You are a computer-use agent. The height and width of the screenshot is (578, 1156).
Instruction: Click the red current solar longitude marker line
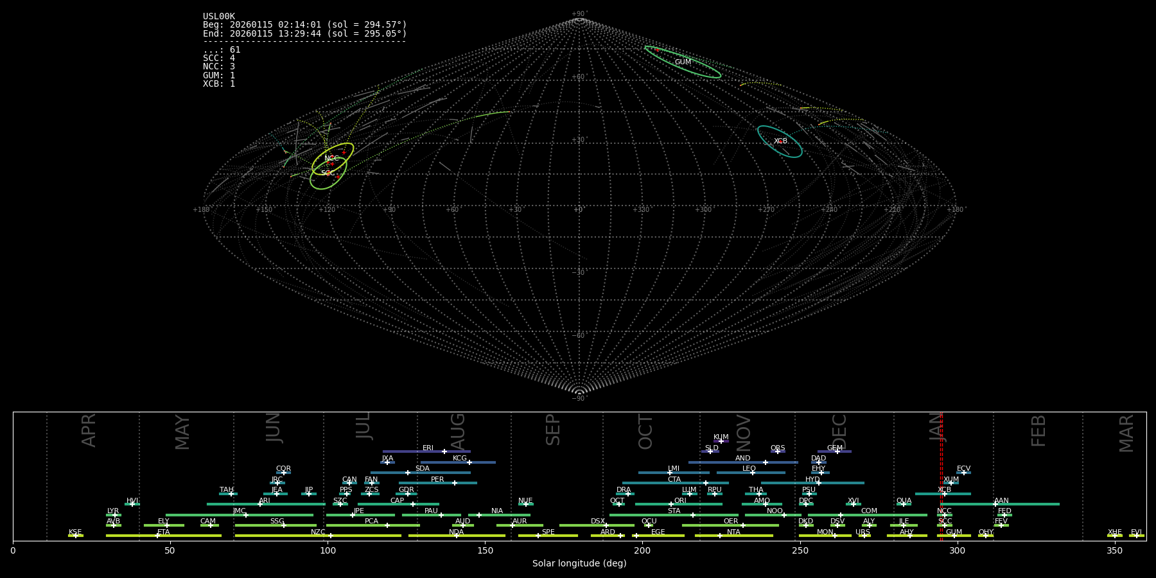click(x=941, y=475)
